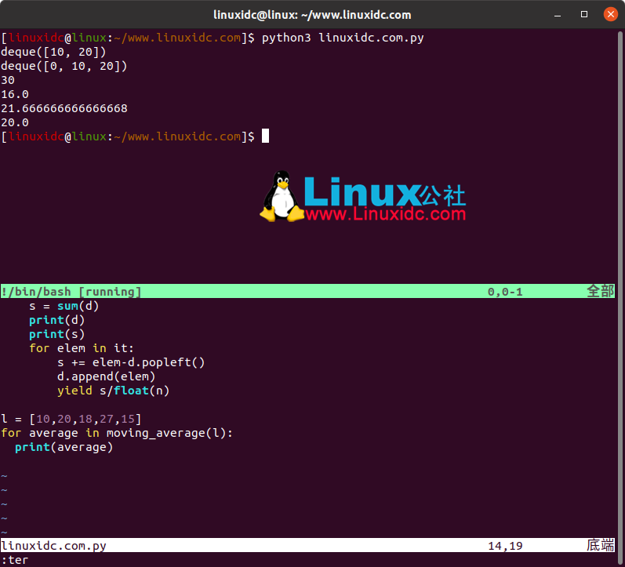This screenshot has height=567, width=625.
Task: Click the code line 'print(s)'
Action: pos(57,334)
